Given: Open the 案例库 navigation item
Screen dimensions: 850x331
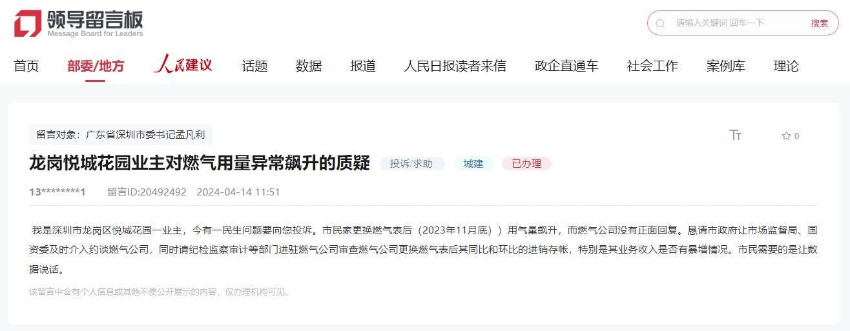Looking at the screenshot, I should (726, 66).
